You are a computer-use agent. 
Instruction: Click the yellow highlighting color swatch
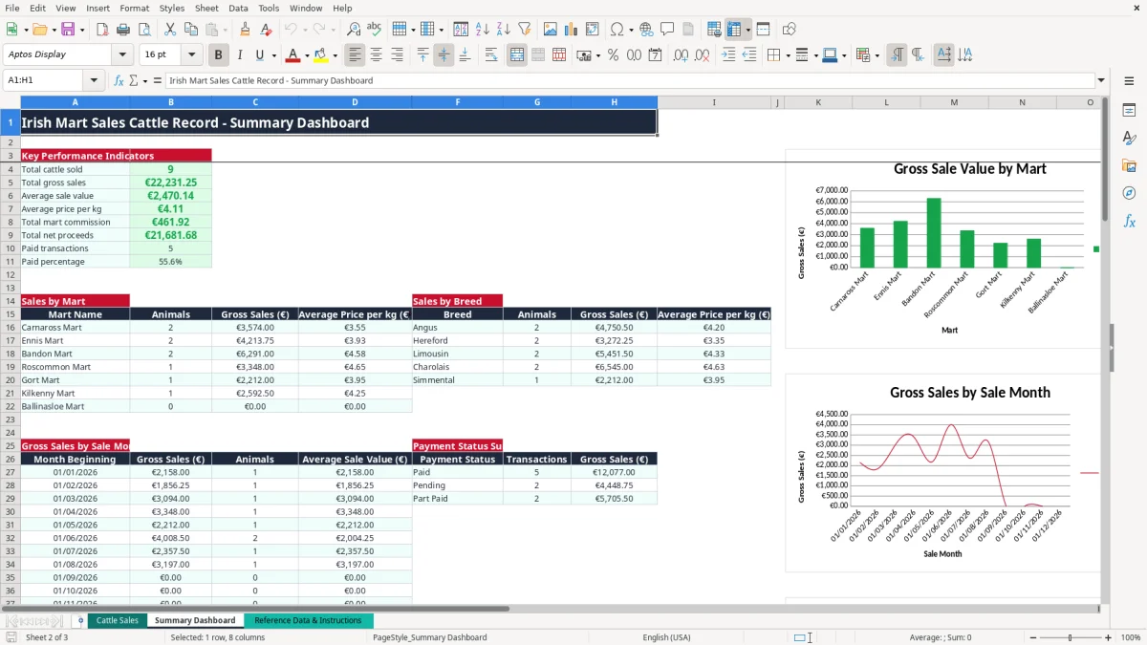click(x=321, y=55)
